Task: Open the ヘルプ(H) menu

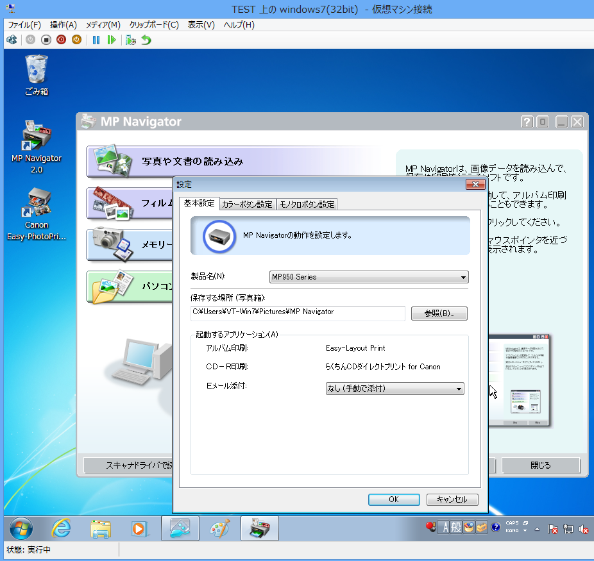Action: coord(239,25)
